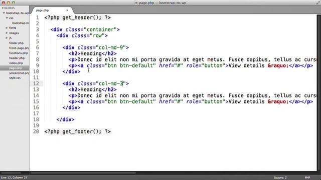Screen dimensions: 321x180
Task: Click line number 1 in the gutter
Action: tap(37, 17)
